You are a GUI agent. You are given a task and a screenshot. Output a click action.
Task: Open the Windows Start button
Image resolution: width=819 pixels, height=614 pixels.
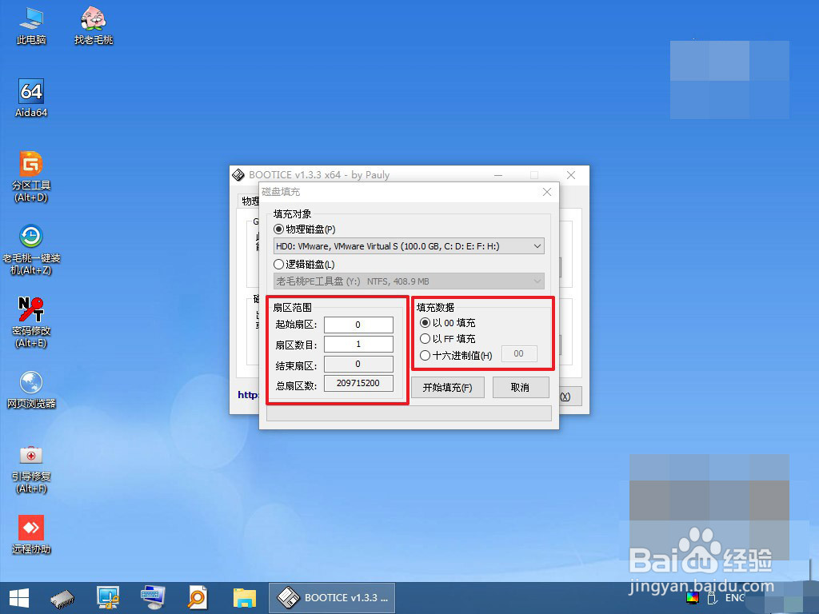[x=19, y=598]
